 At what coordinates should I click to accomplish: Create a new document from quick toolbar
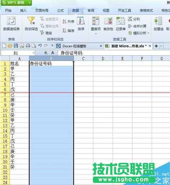pos(4,46)
